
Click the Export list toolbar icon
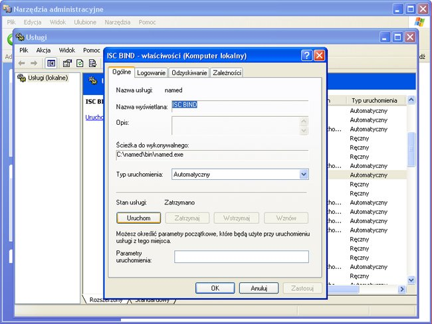coord(92,63)
